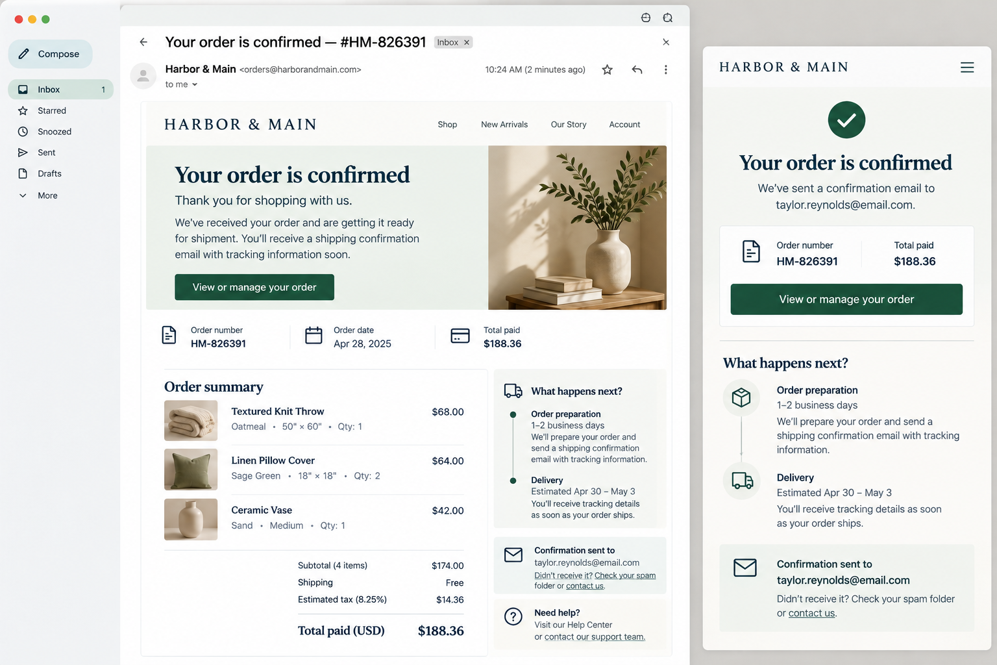997x665 pixels.
Task: Open the Our Story link
Action: coord(569,125)
